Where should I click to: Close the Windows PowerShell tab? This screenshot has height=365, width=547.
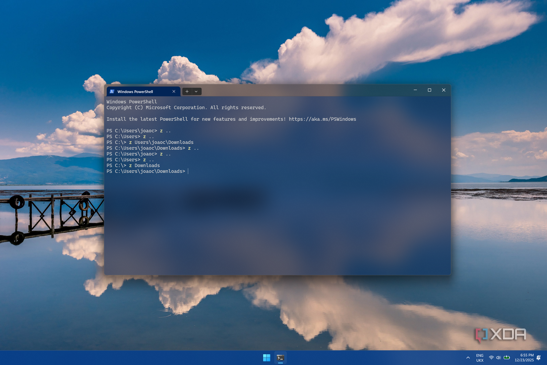tap(174, 92)
